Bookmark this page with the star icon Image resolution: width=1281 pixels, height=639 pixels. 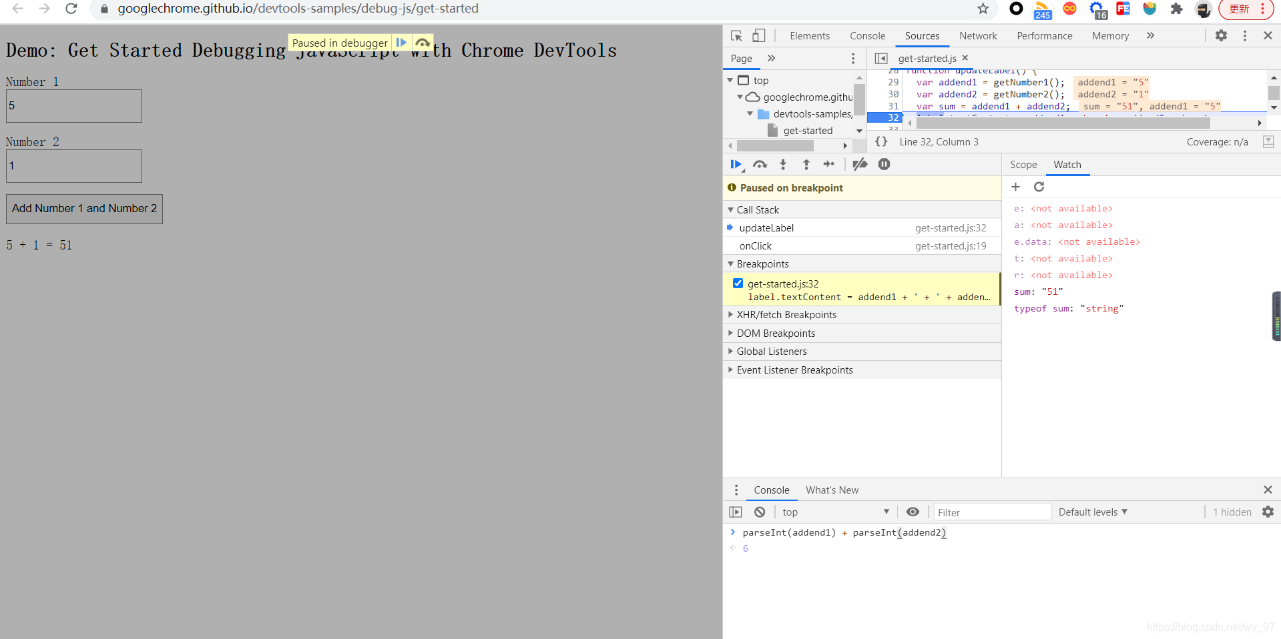coord(983,9)
